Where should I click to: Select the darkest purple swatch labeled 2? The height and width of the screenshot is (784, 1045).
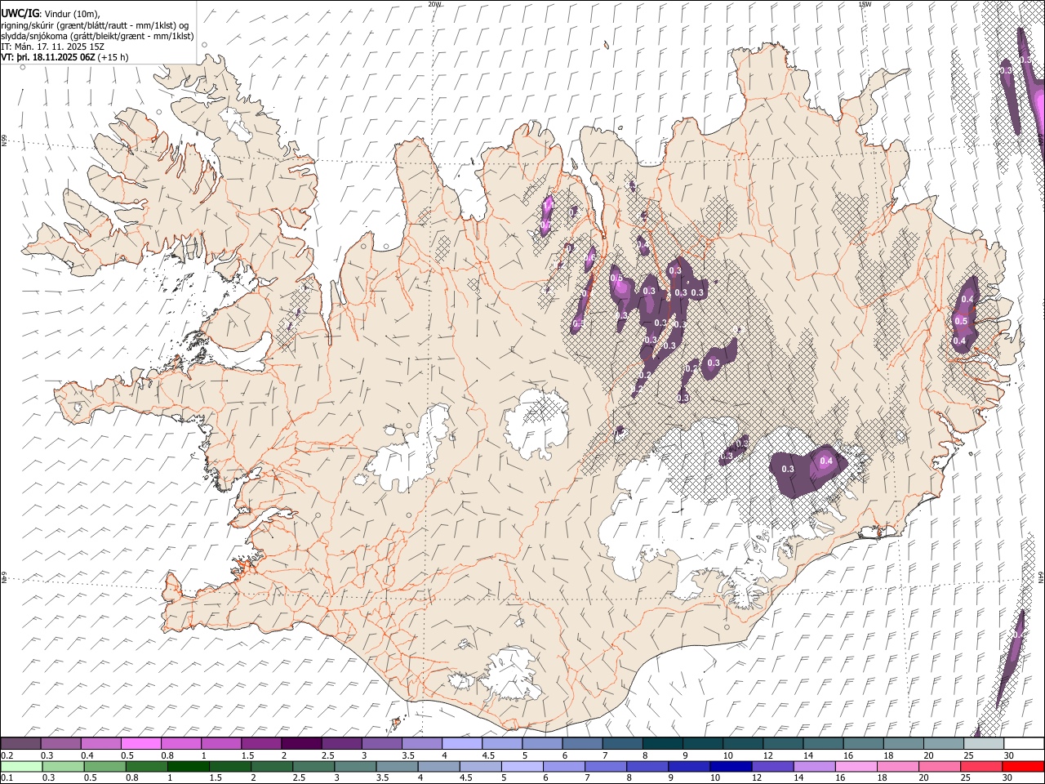(301, 744)
